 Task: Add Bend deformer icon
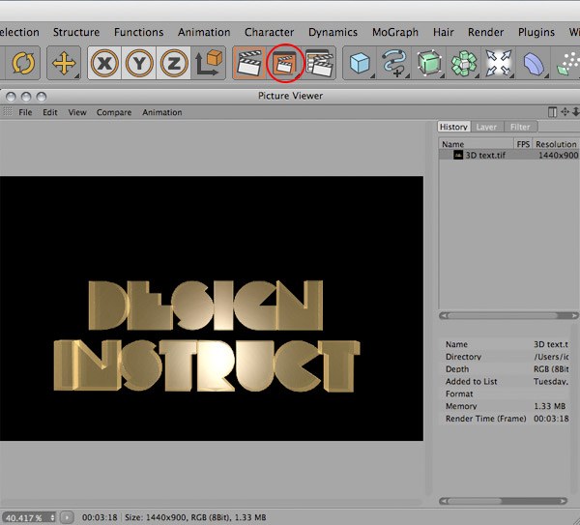pos(534,64)
